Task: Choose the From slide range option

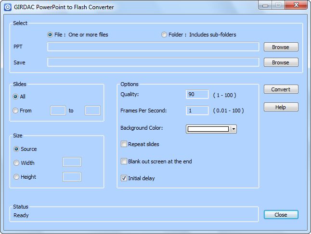Action: click(15, 111)
